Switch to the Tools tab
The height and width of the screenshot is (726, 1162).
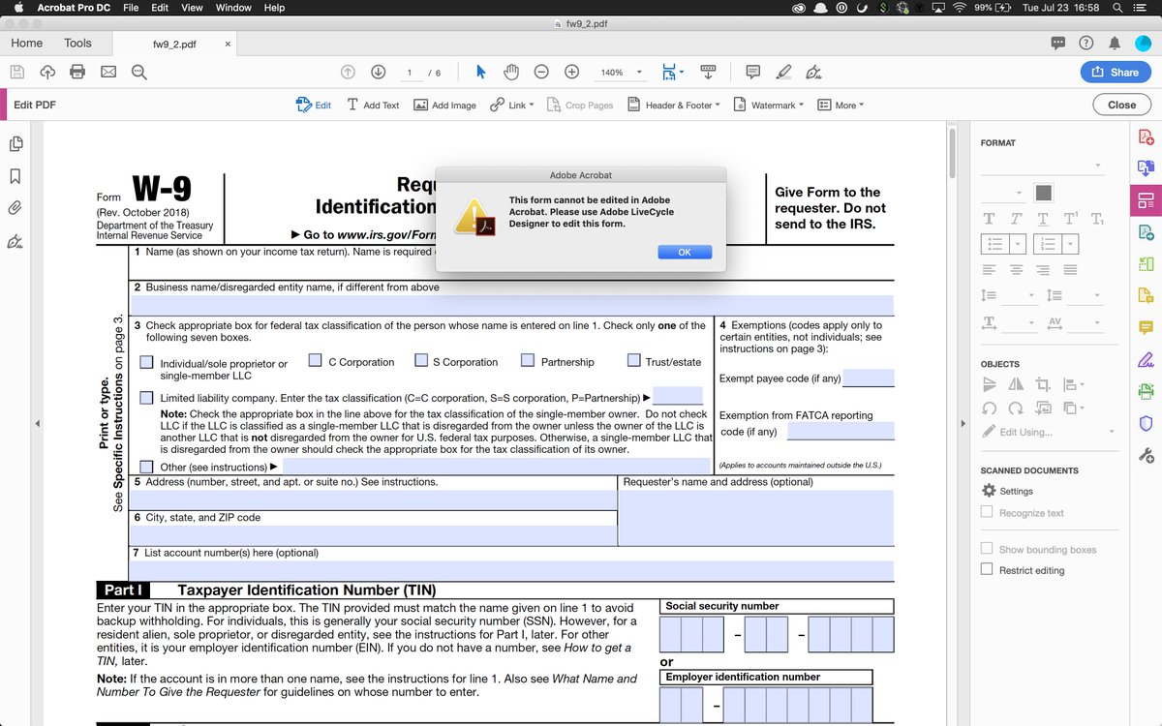click(x=77, y=43)
